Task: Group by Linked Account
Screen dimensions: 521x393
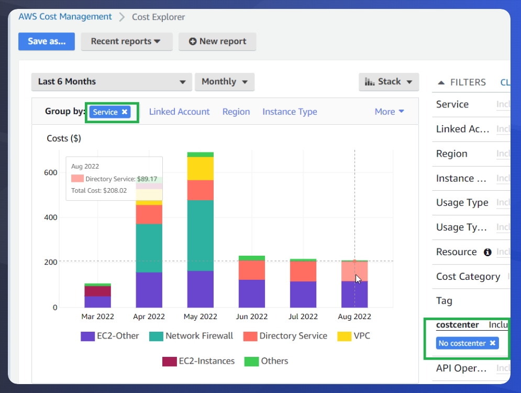Action: tap(179, 112)
